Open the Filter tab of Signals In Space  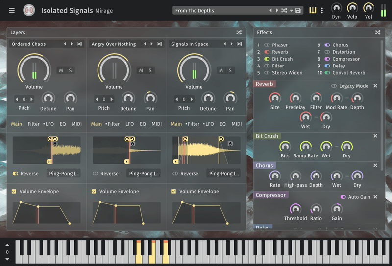click(193, 124)
